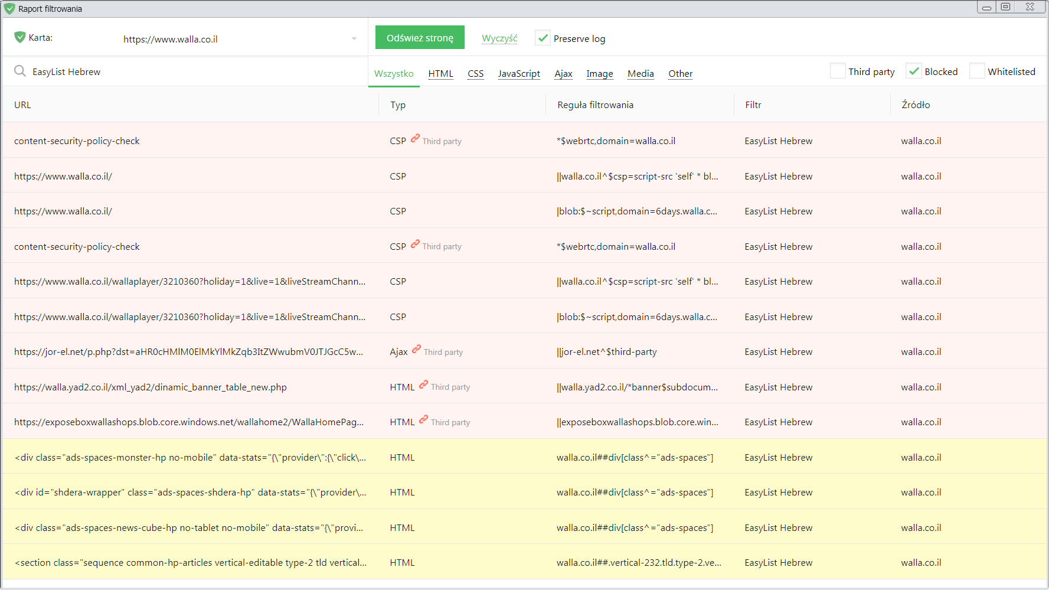
Task: Click the link icon on the walla.yad2.co.il HTML row
Action: 423,386
